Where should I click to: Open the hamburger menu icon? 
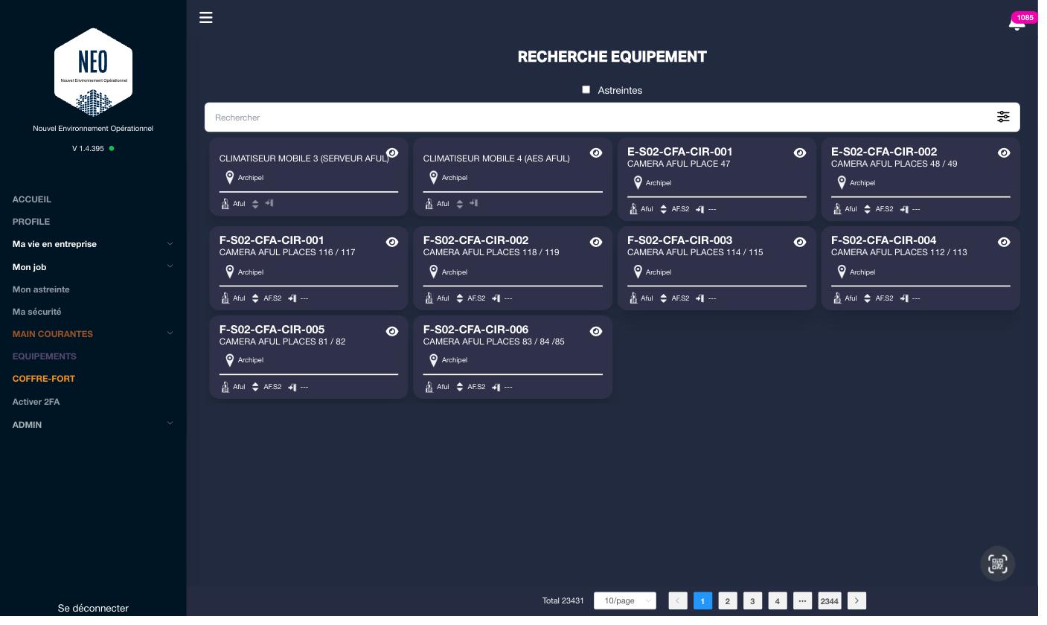coord(206,17)
